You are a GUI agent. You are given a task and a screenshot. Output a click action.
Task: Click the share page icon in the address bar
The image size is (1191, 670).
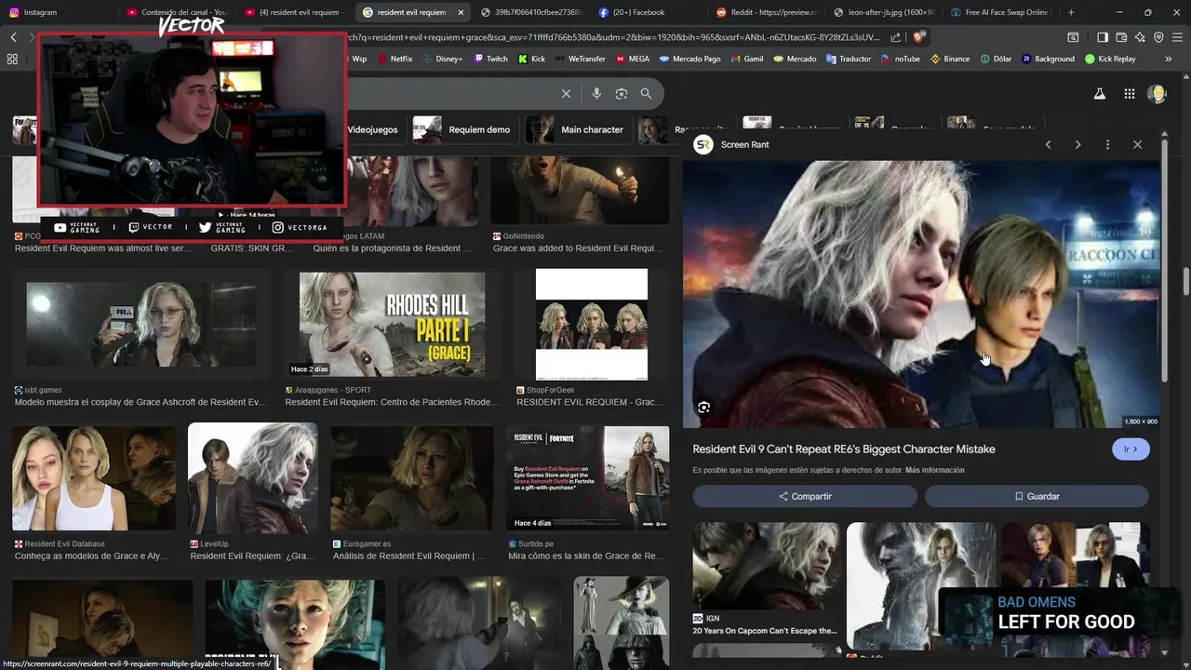click(895, 37)
